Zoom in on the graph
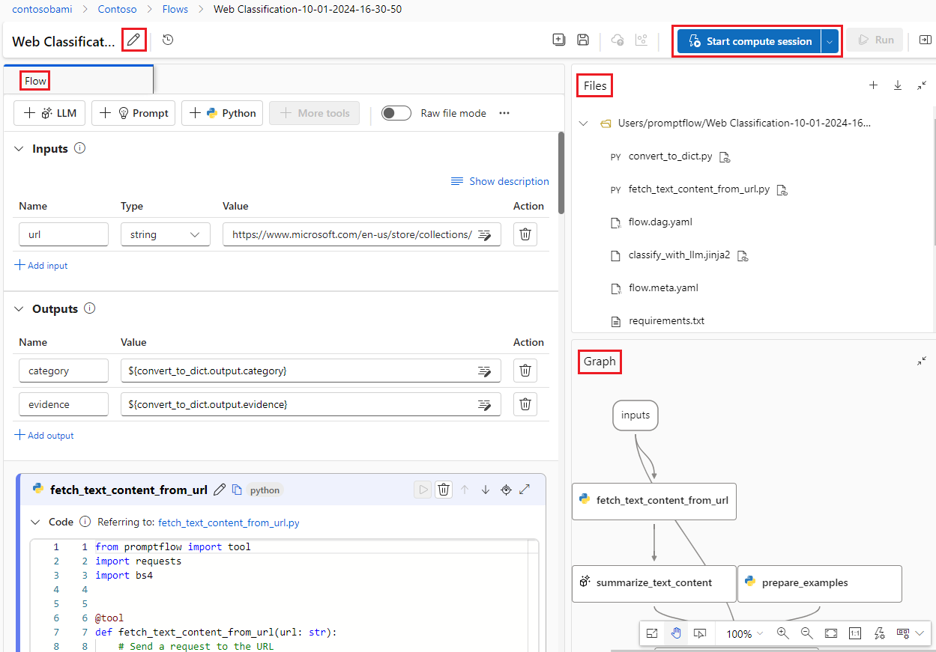936x652 pixels. point(783,633)
